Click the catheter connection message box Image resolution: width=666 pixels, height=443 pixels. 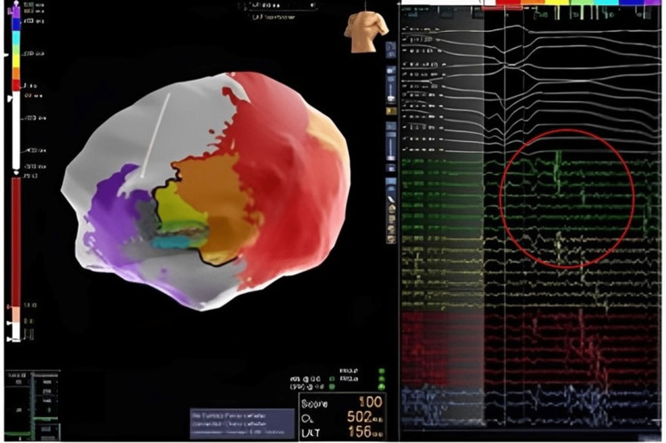coord(242,423)
